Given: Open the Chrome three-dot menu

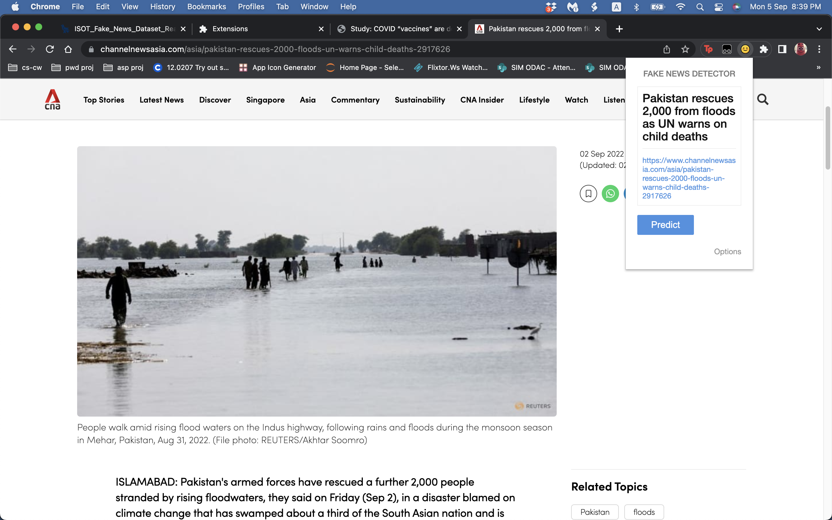Looking at the screenshot, I should pyautogui.click(x=820, y=49).
